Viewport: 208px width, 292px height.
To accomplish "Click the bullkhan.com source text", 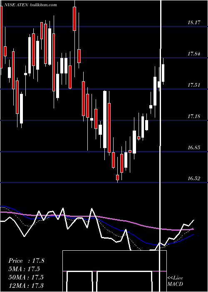I will coord(43,5).
